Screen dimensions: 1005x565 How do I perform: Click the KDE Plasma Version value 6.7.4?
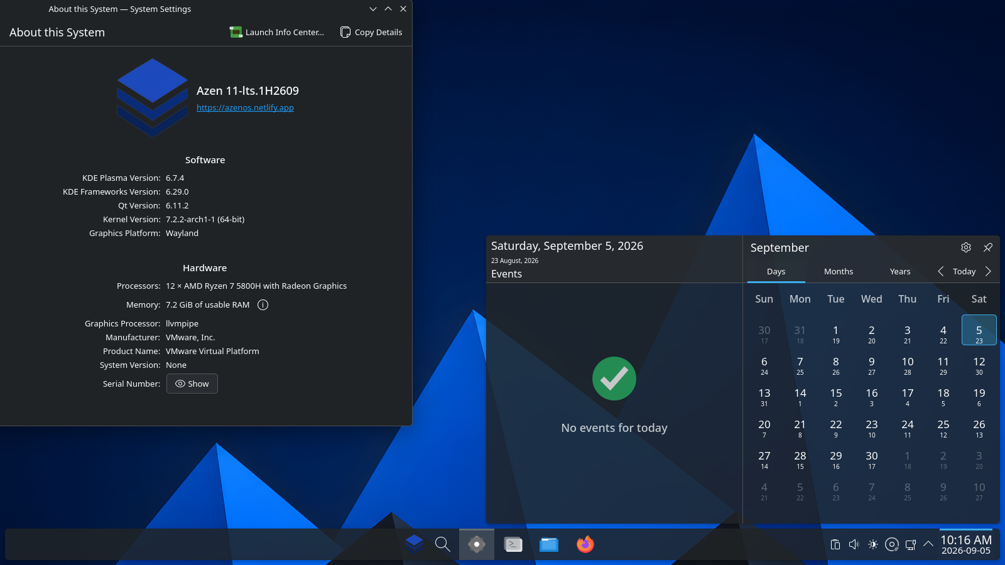pyautogui.click(x=175, y=178)
